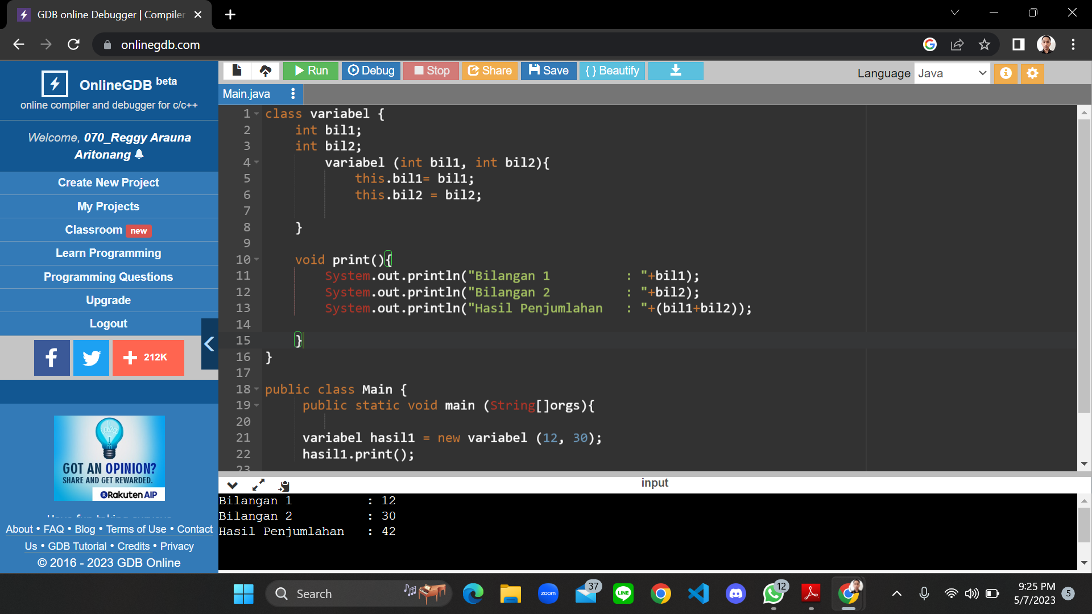This screenshot has height=614, width=1092.
Task: Open the Classroom page
Action: [x=94, y=230]
